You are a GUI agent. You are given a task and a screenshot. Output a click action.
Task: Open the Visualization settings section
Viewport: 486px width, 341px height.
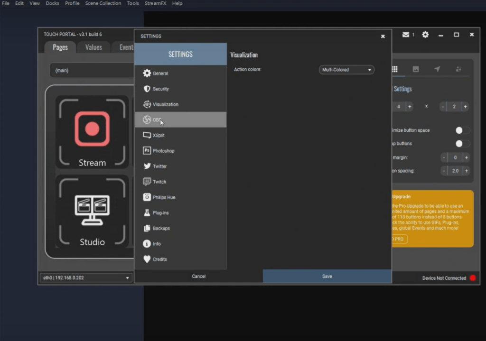click(180, 104)
